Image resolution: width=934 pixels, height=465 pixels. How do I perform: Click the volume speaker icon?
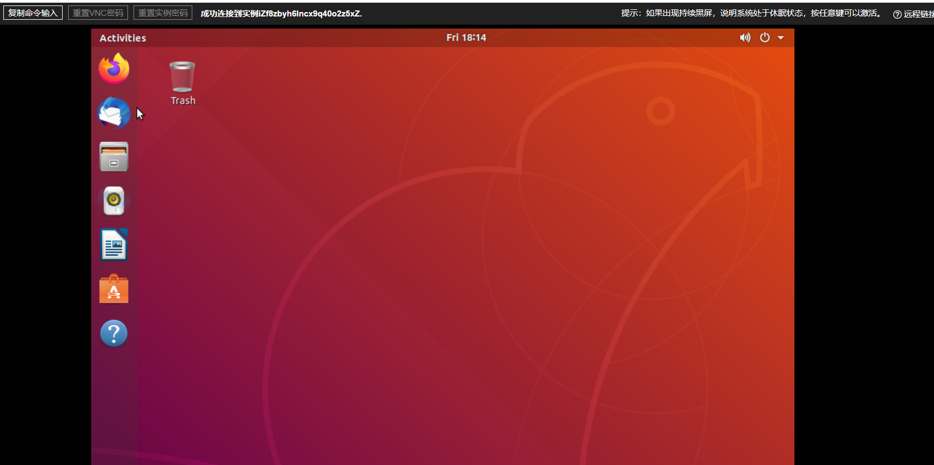[x=745, y=37]
